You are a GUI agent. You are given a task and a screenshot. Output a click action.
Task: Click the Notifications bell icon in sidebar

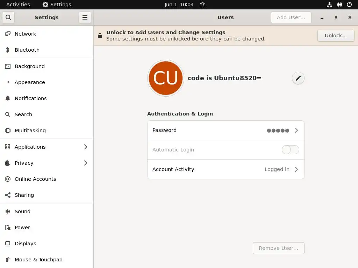click(x=8, y=98)
